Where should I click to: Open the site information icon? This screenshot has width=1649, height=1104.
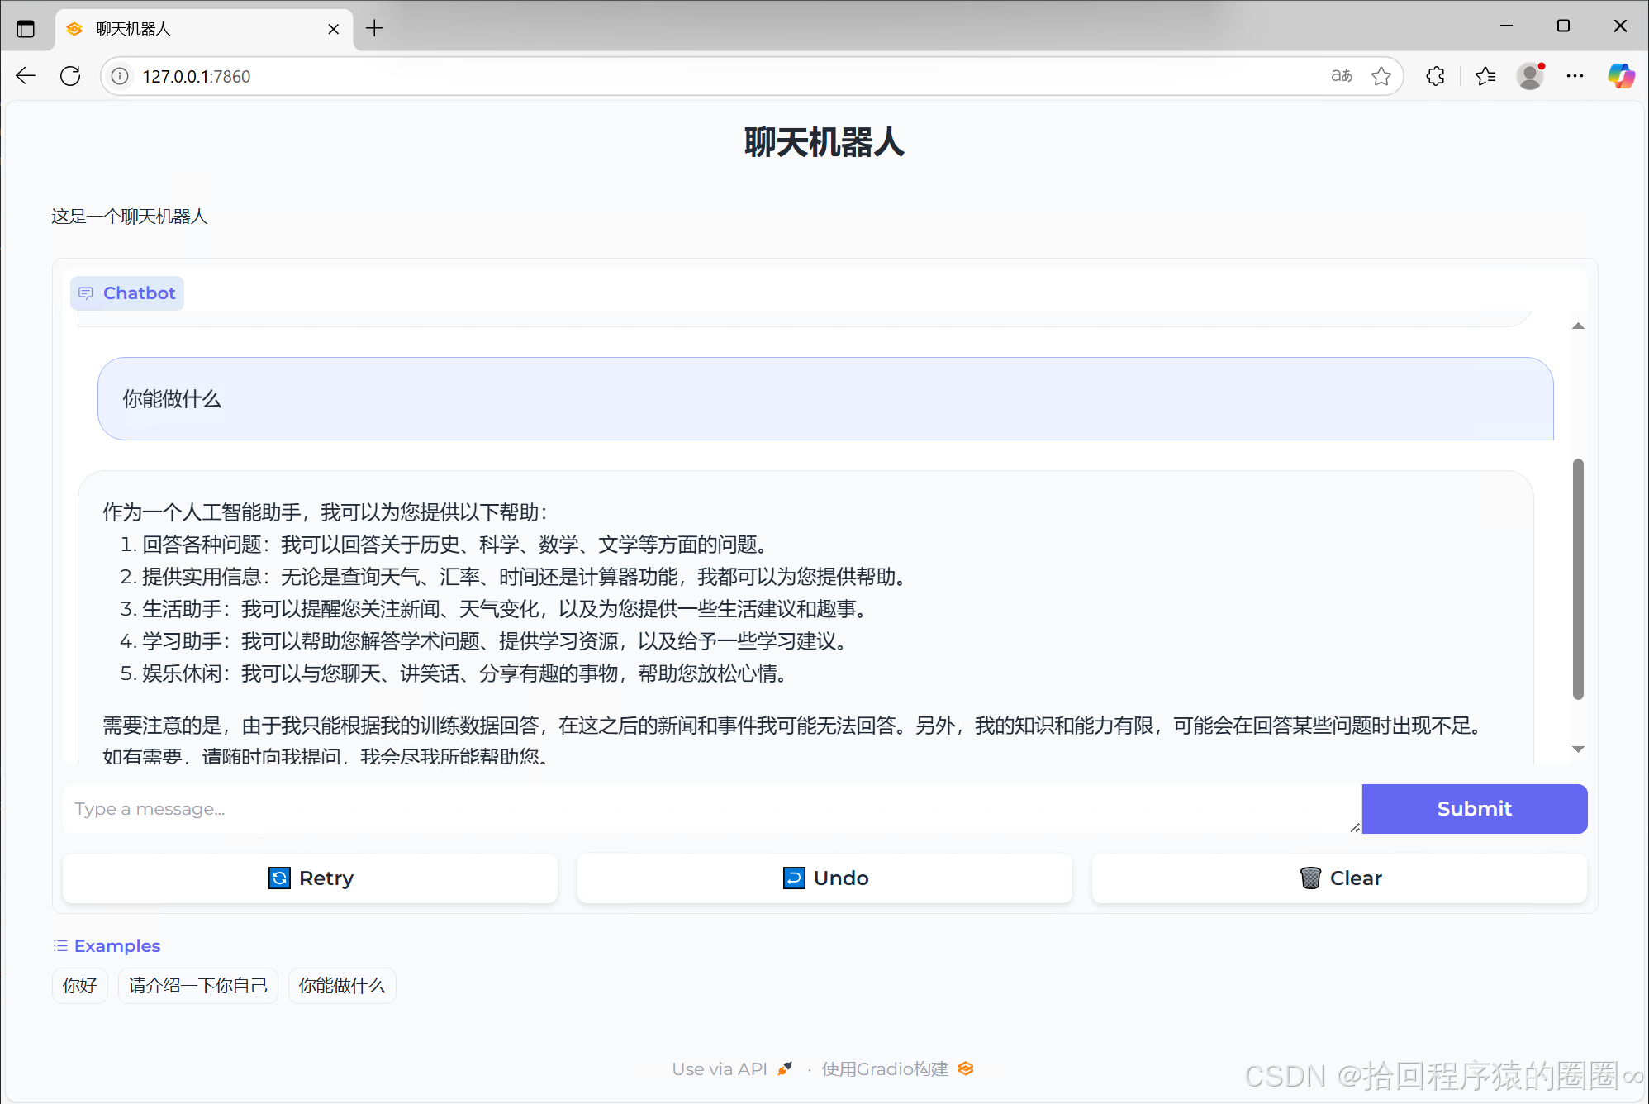pos(121,76)
